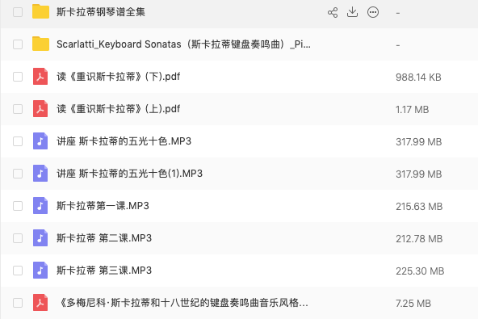Click audio icon of 斯卡拉蒂 第二课.MP3

pos(40,238)
